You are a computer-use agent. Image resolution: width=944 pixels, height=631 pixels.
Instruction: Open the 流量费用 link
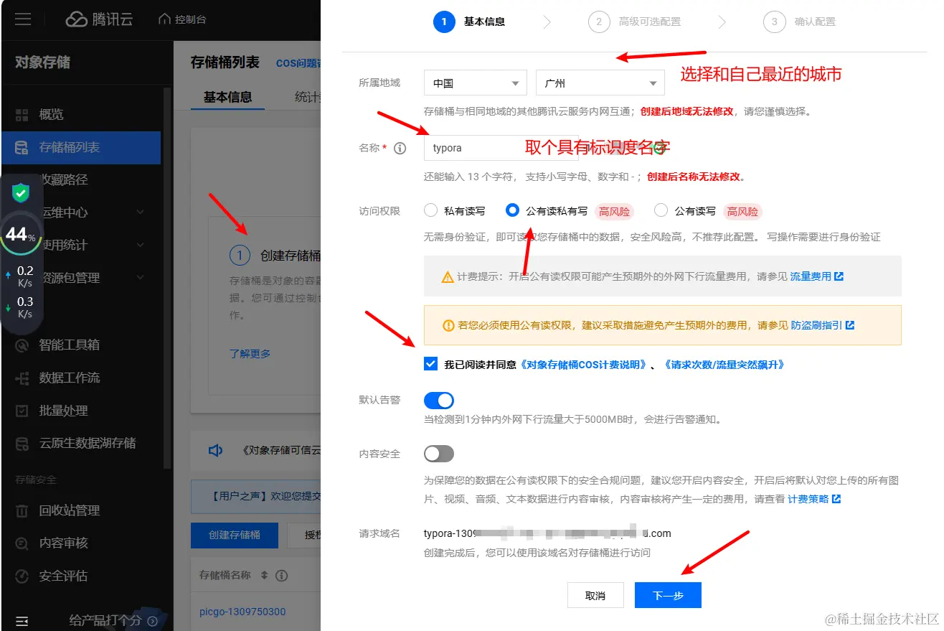pyautogui.click(x=811, y=276)
